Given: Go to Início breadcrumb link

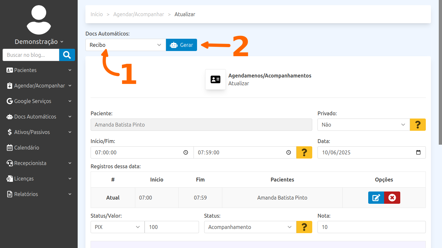Looking at the screenshot, I should pyautogui.click(x=97, y=14).
